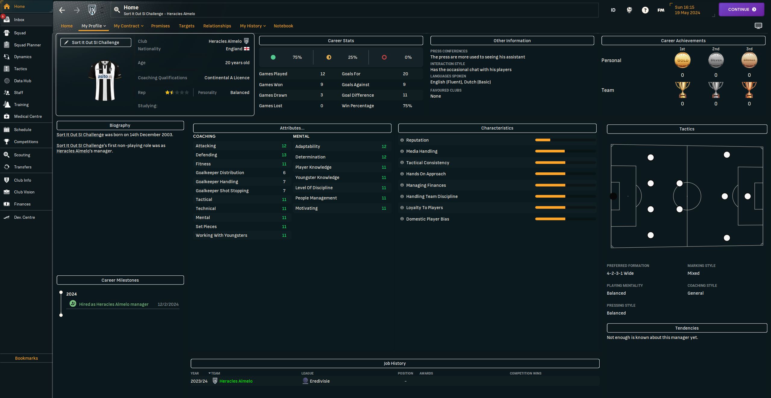This screenshot has width=771, height=398.
Task: Open the Tactics board icon
Action: coord(7,69)
